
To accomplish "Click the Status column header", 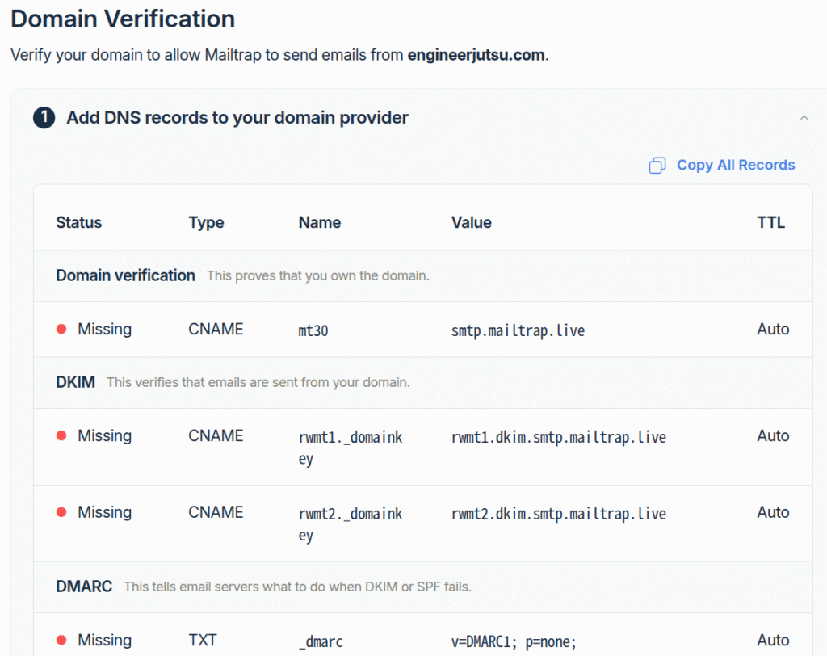I will [78, 222].
